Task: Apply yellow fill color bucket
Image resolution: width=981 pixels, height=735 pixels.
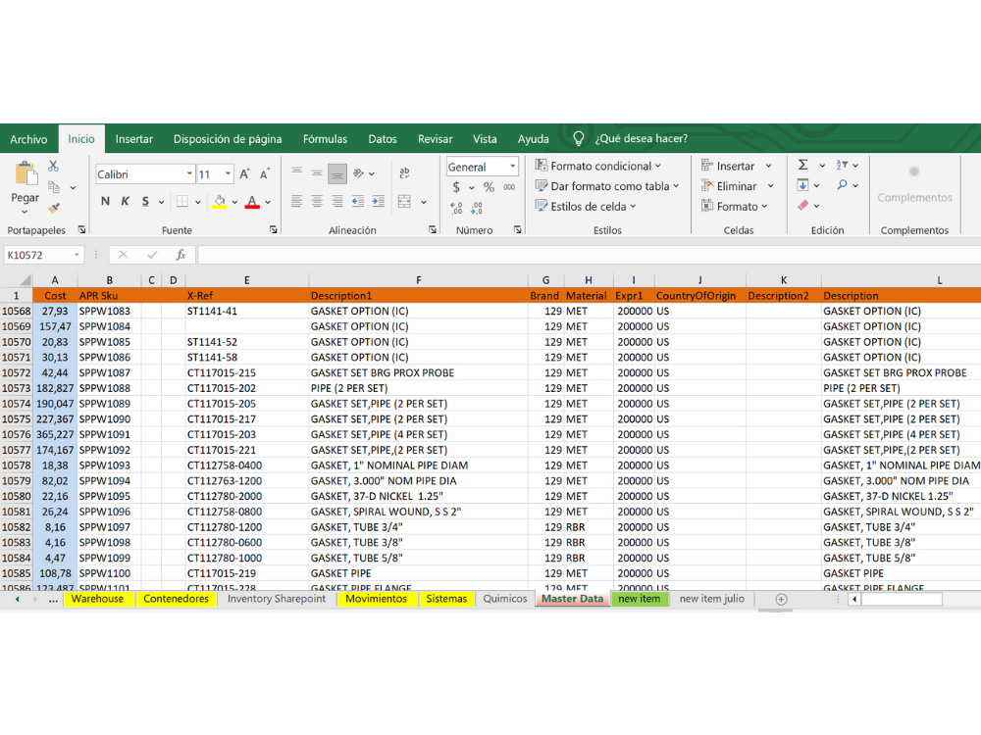Action: 220,201
